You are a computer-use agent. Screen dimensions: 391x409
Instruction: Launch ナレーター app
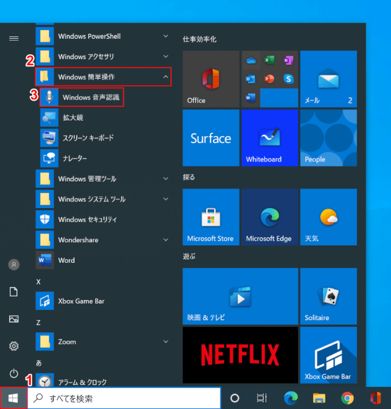tap(104, 158)
